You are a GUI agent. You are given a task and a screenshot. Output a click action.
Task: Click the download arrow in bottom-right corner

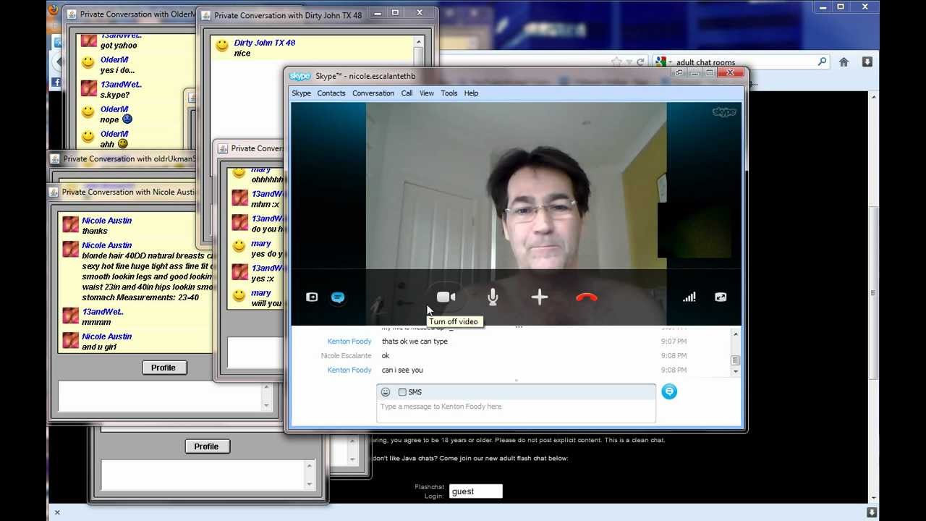872,512
